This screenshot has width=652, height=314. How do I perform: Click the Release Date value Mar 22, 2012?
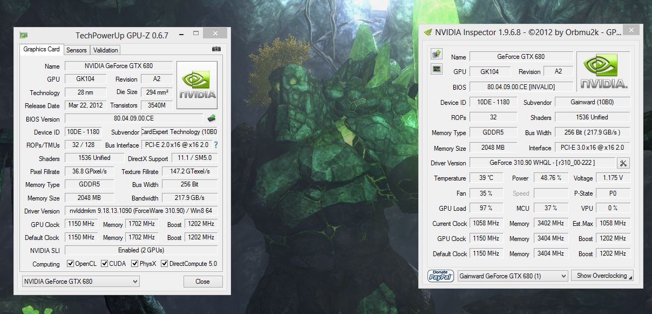point(86,105)
